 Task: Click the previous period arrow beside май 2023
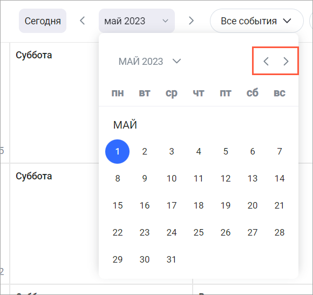(82, 21)
